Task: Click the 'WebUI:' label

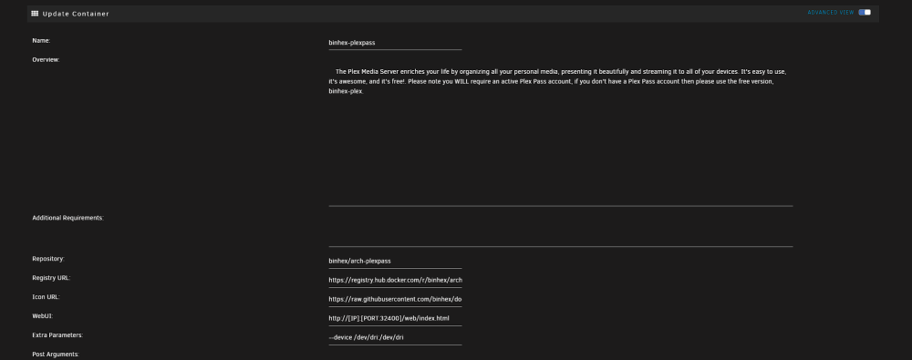Action: pos(43,316)
